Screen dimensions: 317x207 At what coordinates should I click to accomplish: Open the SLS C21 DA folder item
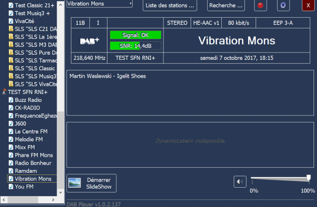[x=33, y=29]
